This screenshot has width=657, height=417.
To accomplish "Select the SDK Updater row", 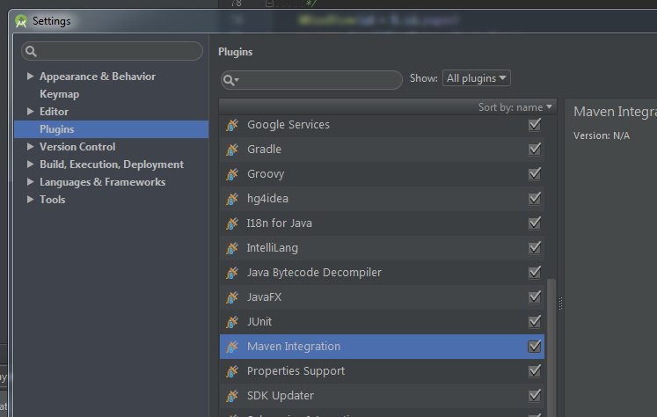I will [382, 396].
